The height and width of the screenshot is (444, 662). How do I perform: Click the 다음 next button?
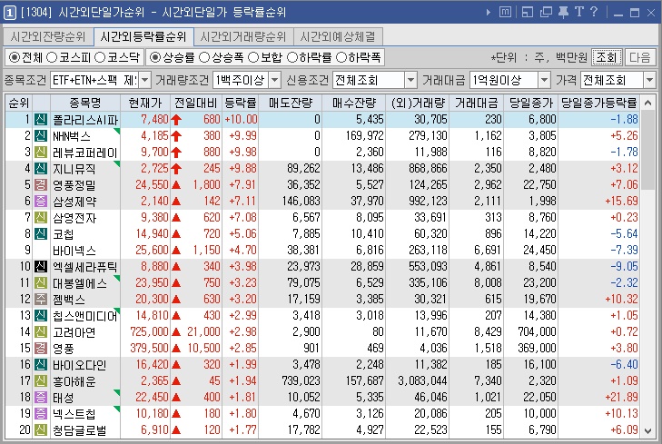click(x=639, y=57)
